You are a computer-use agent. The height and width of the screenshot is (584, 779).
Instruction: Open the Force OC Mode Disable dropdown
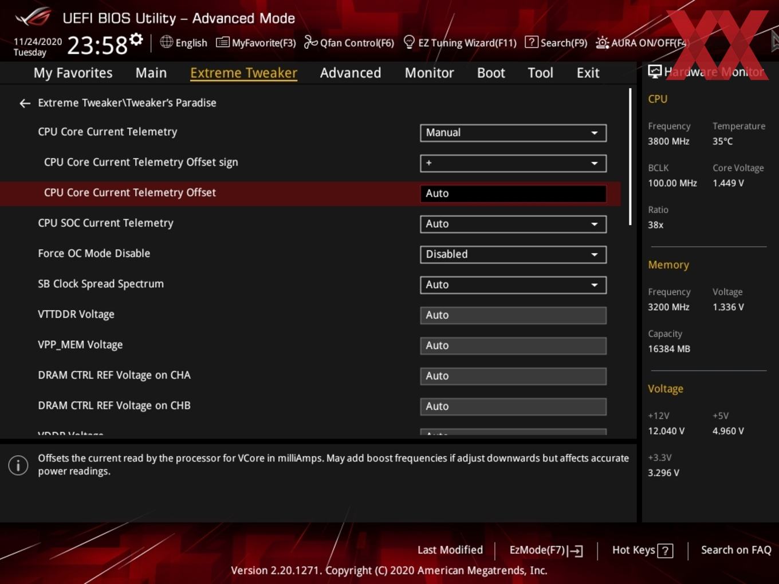[x=513, y=254]
